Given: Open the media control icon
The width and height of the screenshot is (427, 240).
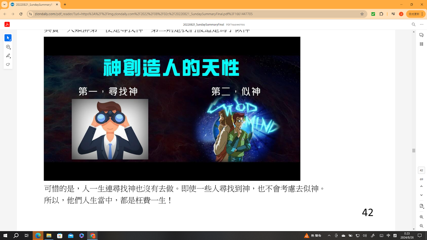Looking at the screenshot, I should 393,14.
